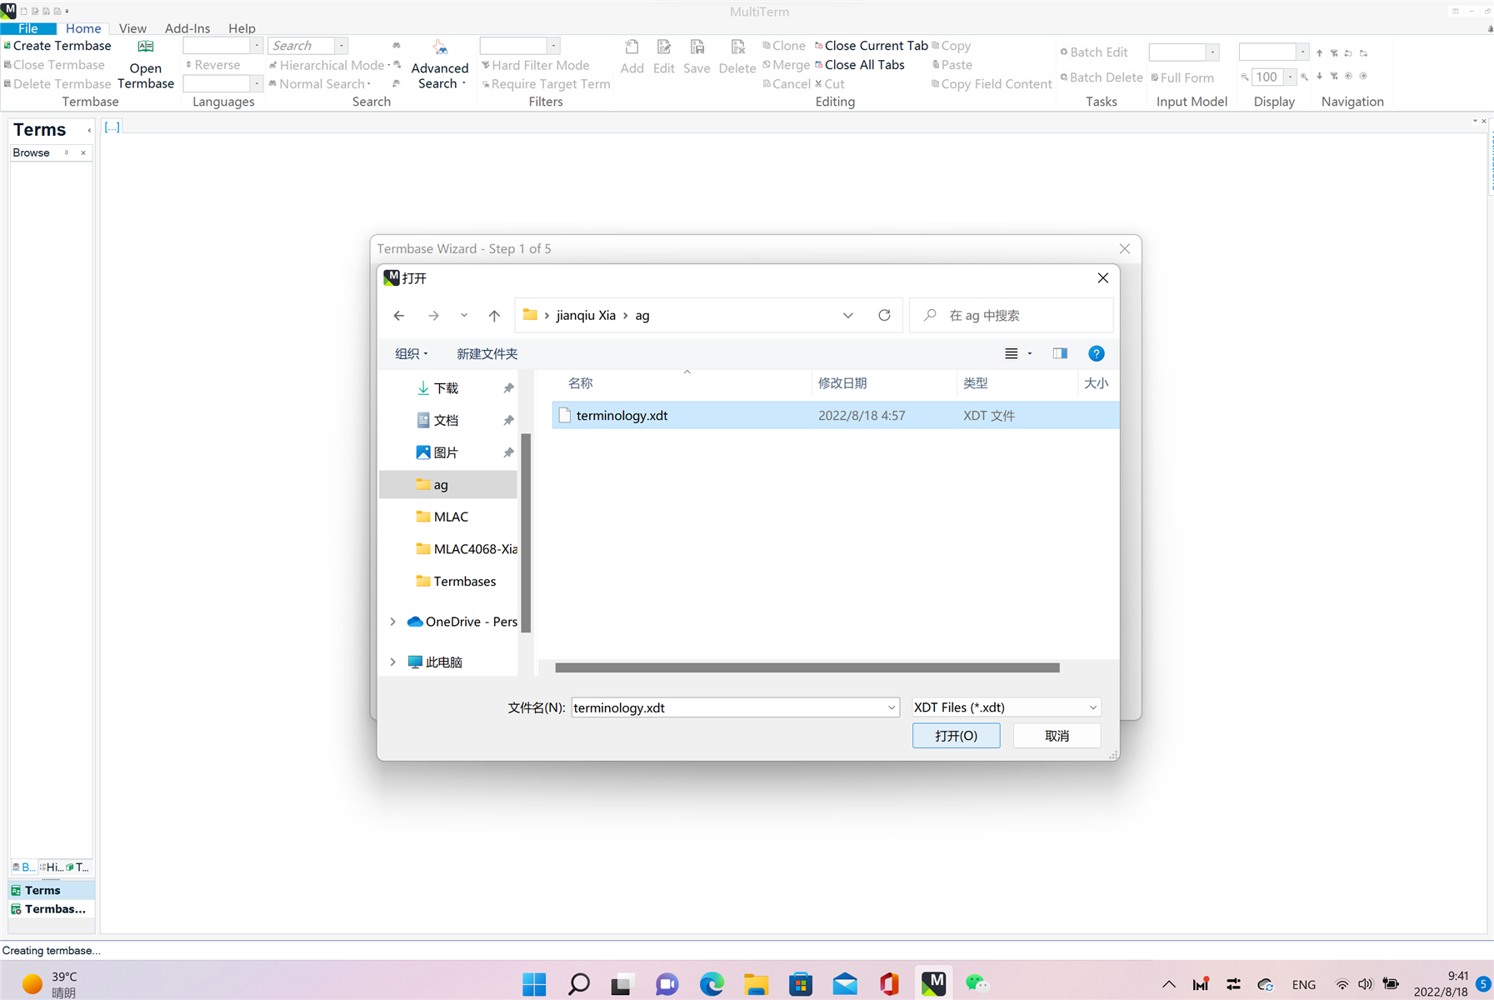Screen dimensions: 1494x1000
Task: Open WeChat from the taskbar
Action: [977, 984]
